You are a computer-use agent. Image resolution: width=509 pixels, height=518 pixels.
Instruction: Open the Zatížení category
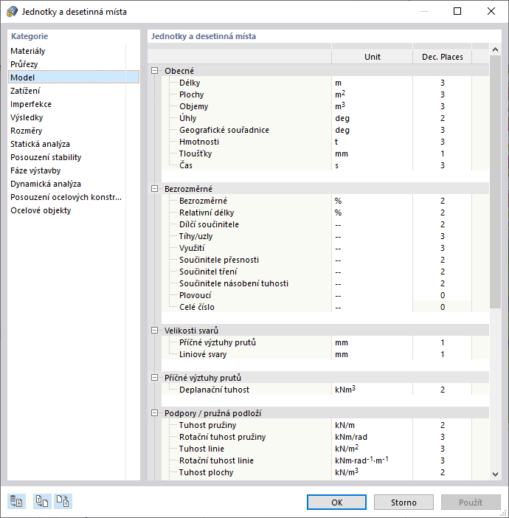point(73,91)
